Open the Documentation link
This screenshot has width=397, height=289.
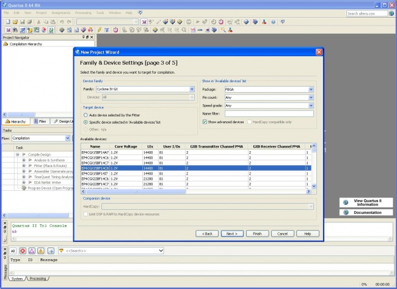click(x=366, y=212)
